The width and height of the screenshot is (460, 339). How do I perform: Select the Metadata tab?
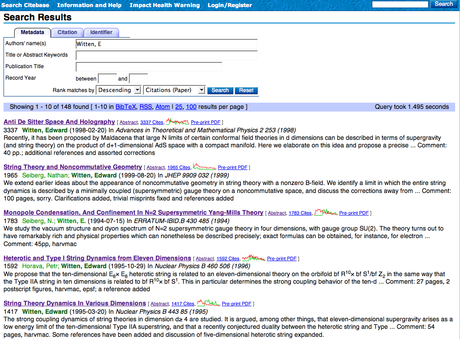click(x=32, y=32)
